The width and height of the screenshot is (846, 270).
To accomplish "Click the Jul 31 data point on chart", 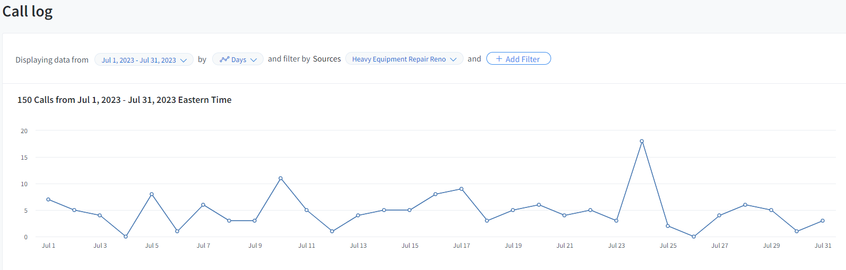I will pos(823,221).
